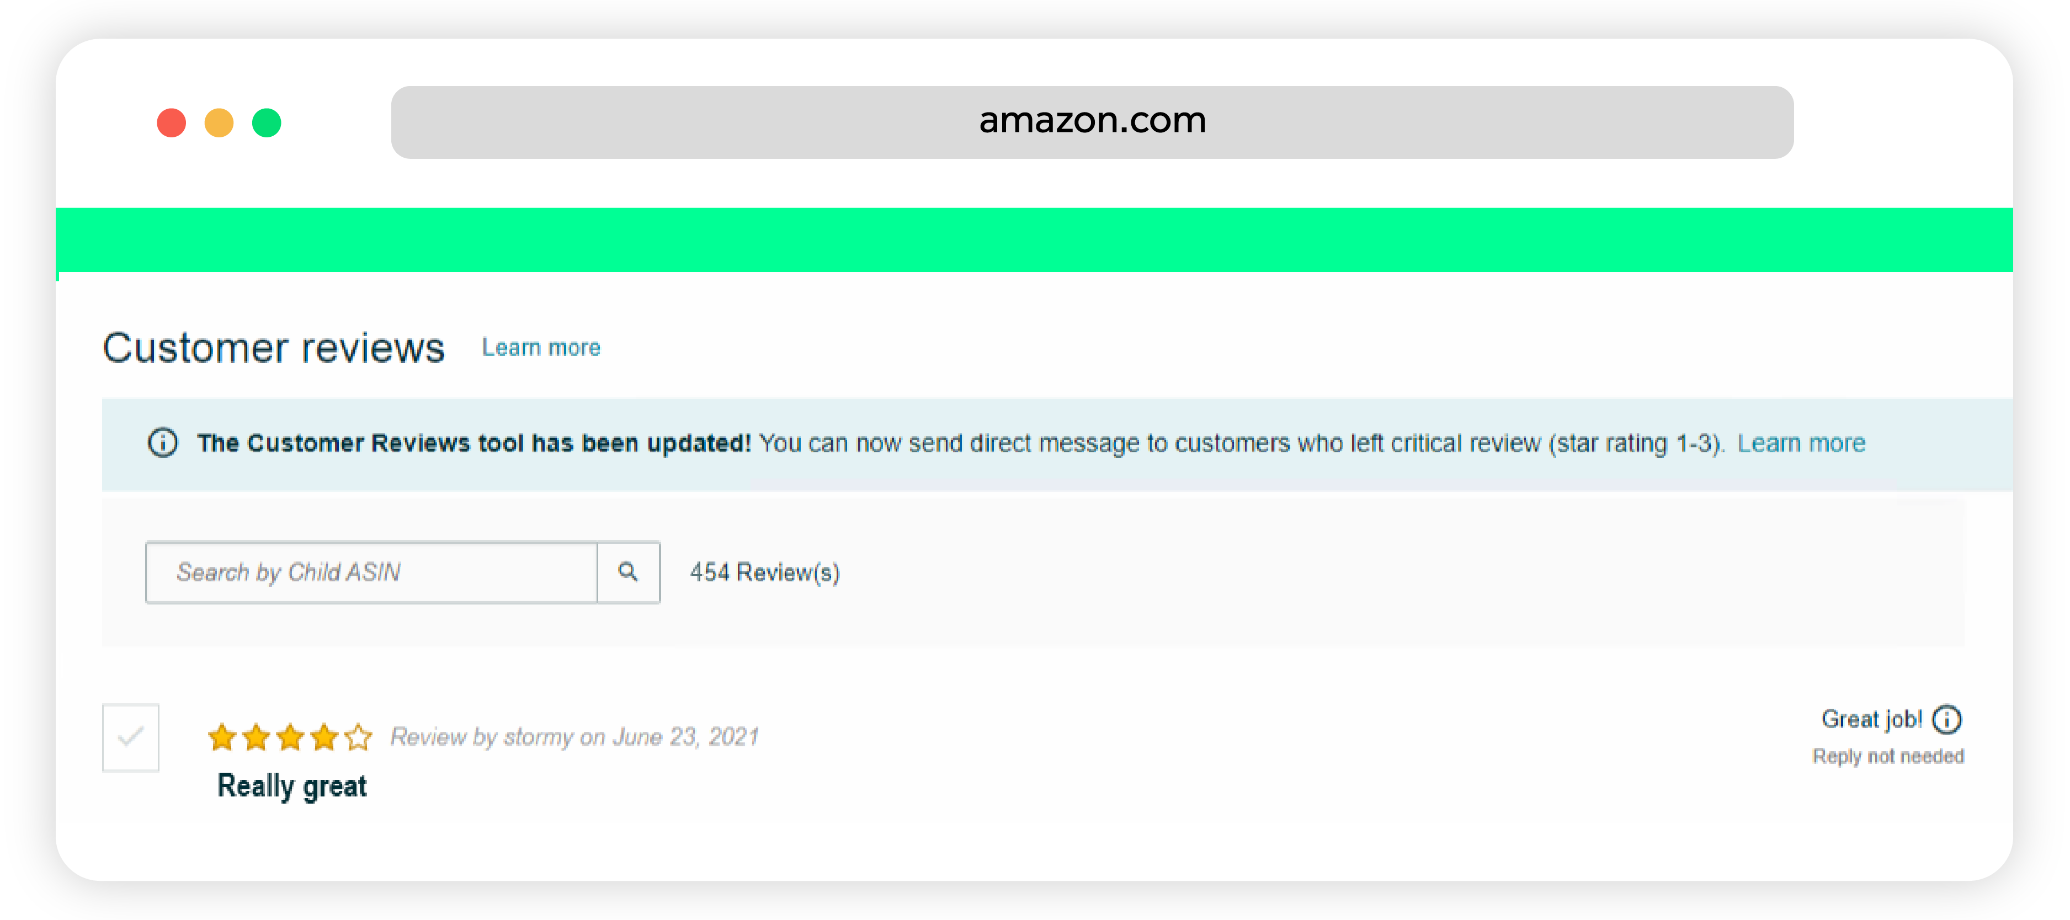Click the fifth empty review star
This screenshot has height=920, width=2070.
point(358,737)
